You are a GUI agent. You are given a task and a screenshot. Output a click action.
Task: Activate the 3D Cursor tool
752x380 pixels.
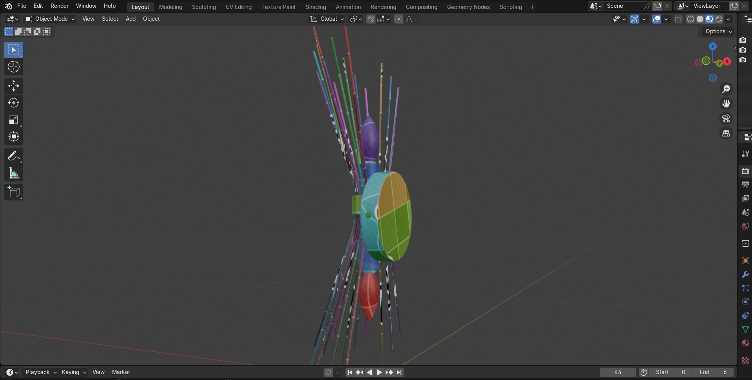tap(14, 67)
